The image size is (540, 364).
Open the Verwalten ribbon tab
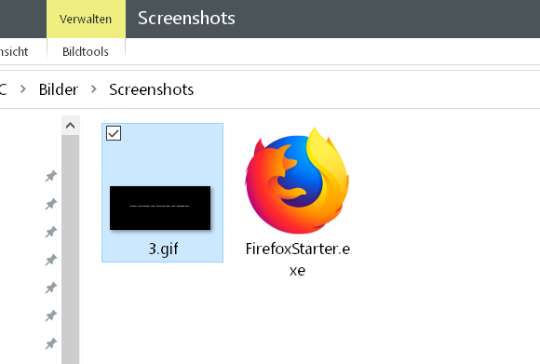tap(86, 19)
